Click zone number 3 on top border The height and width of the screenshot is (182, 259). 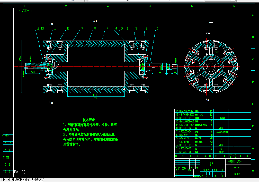[108, 6]
